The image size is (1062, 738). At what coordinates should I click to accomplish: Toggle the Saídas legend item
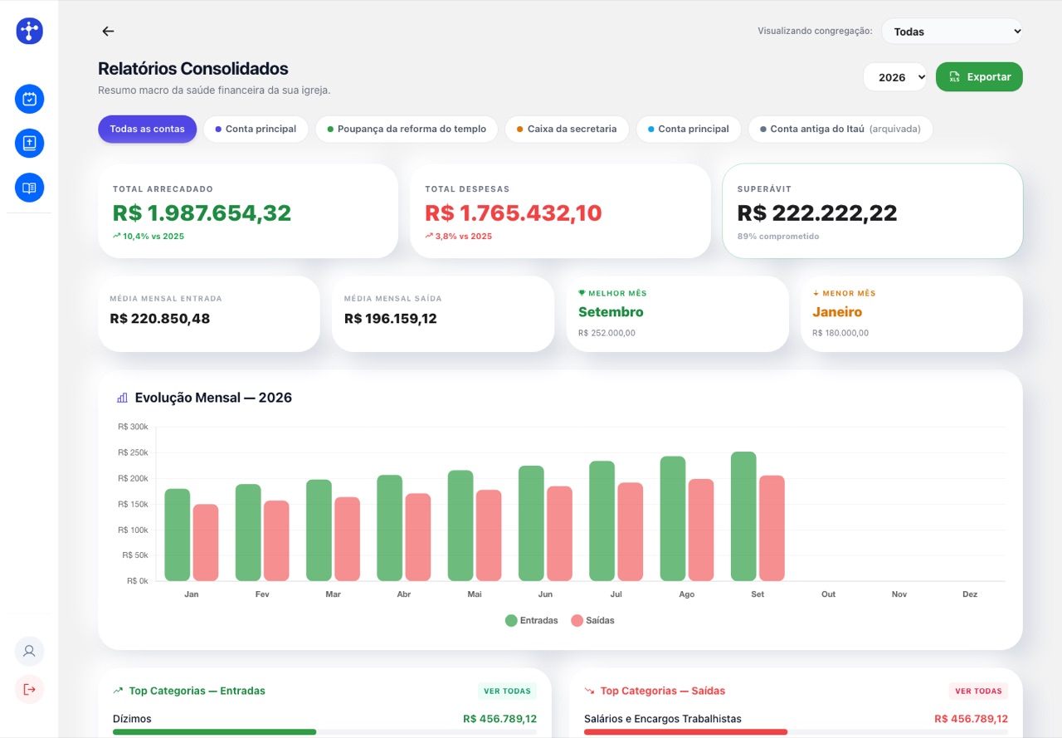pyautogui.click(x=592, y=621)
